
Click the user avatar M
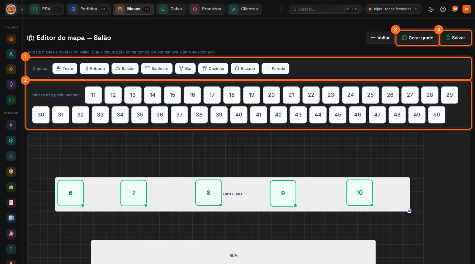click(x=467, y=9)
